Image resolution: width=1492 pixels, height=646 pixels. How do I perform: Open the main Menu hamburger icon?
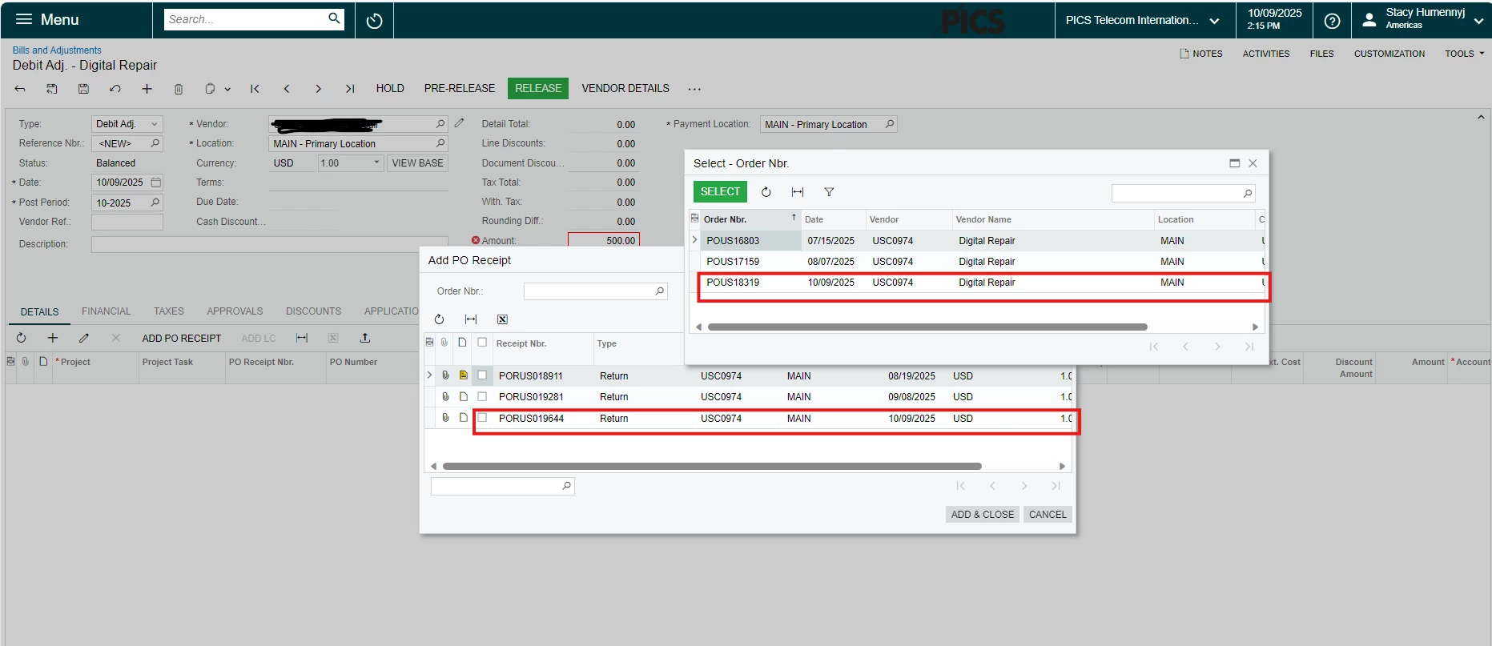[24, 19]
